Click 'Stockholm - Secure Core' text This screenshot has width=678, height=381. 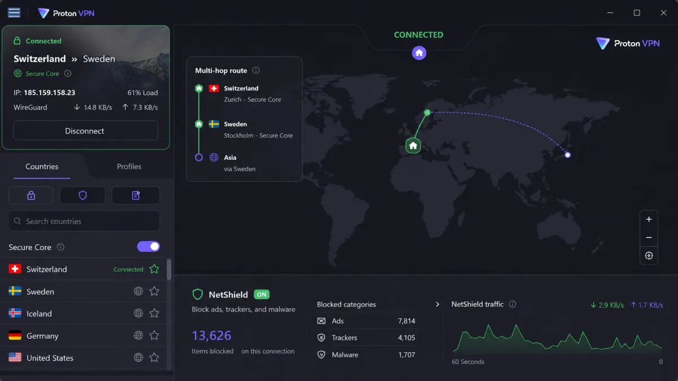pos(258,135)
